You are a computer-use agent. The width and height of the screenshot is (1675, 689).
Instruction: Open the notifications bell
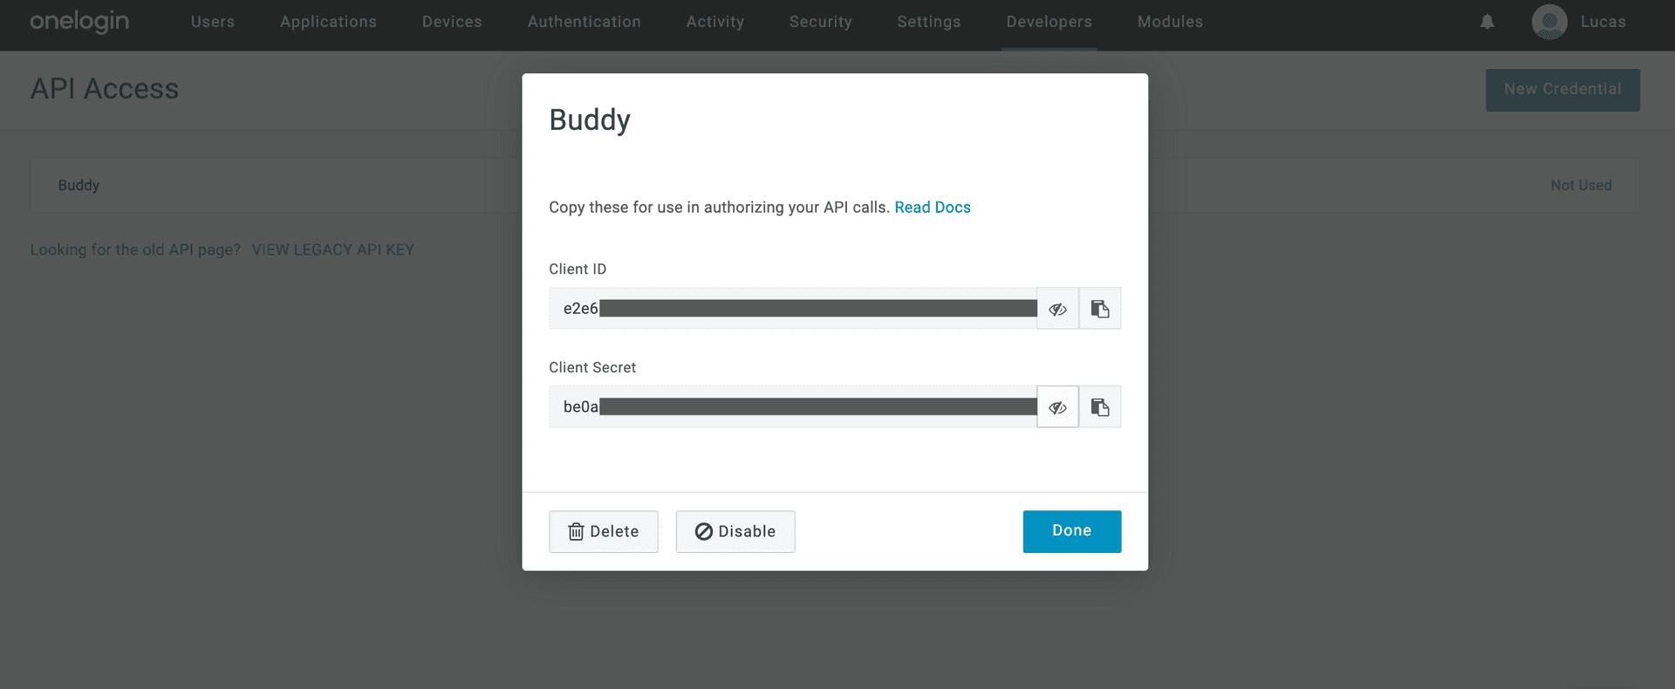(x=1487, y=23)
